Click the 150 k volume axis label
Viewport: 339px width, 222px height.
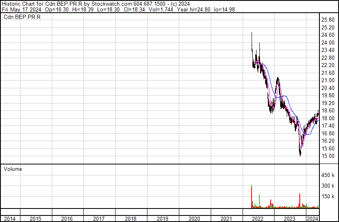click(328, 196)
